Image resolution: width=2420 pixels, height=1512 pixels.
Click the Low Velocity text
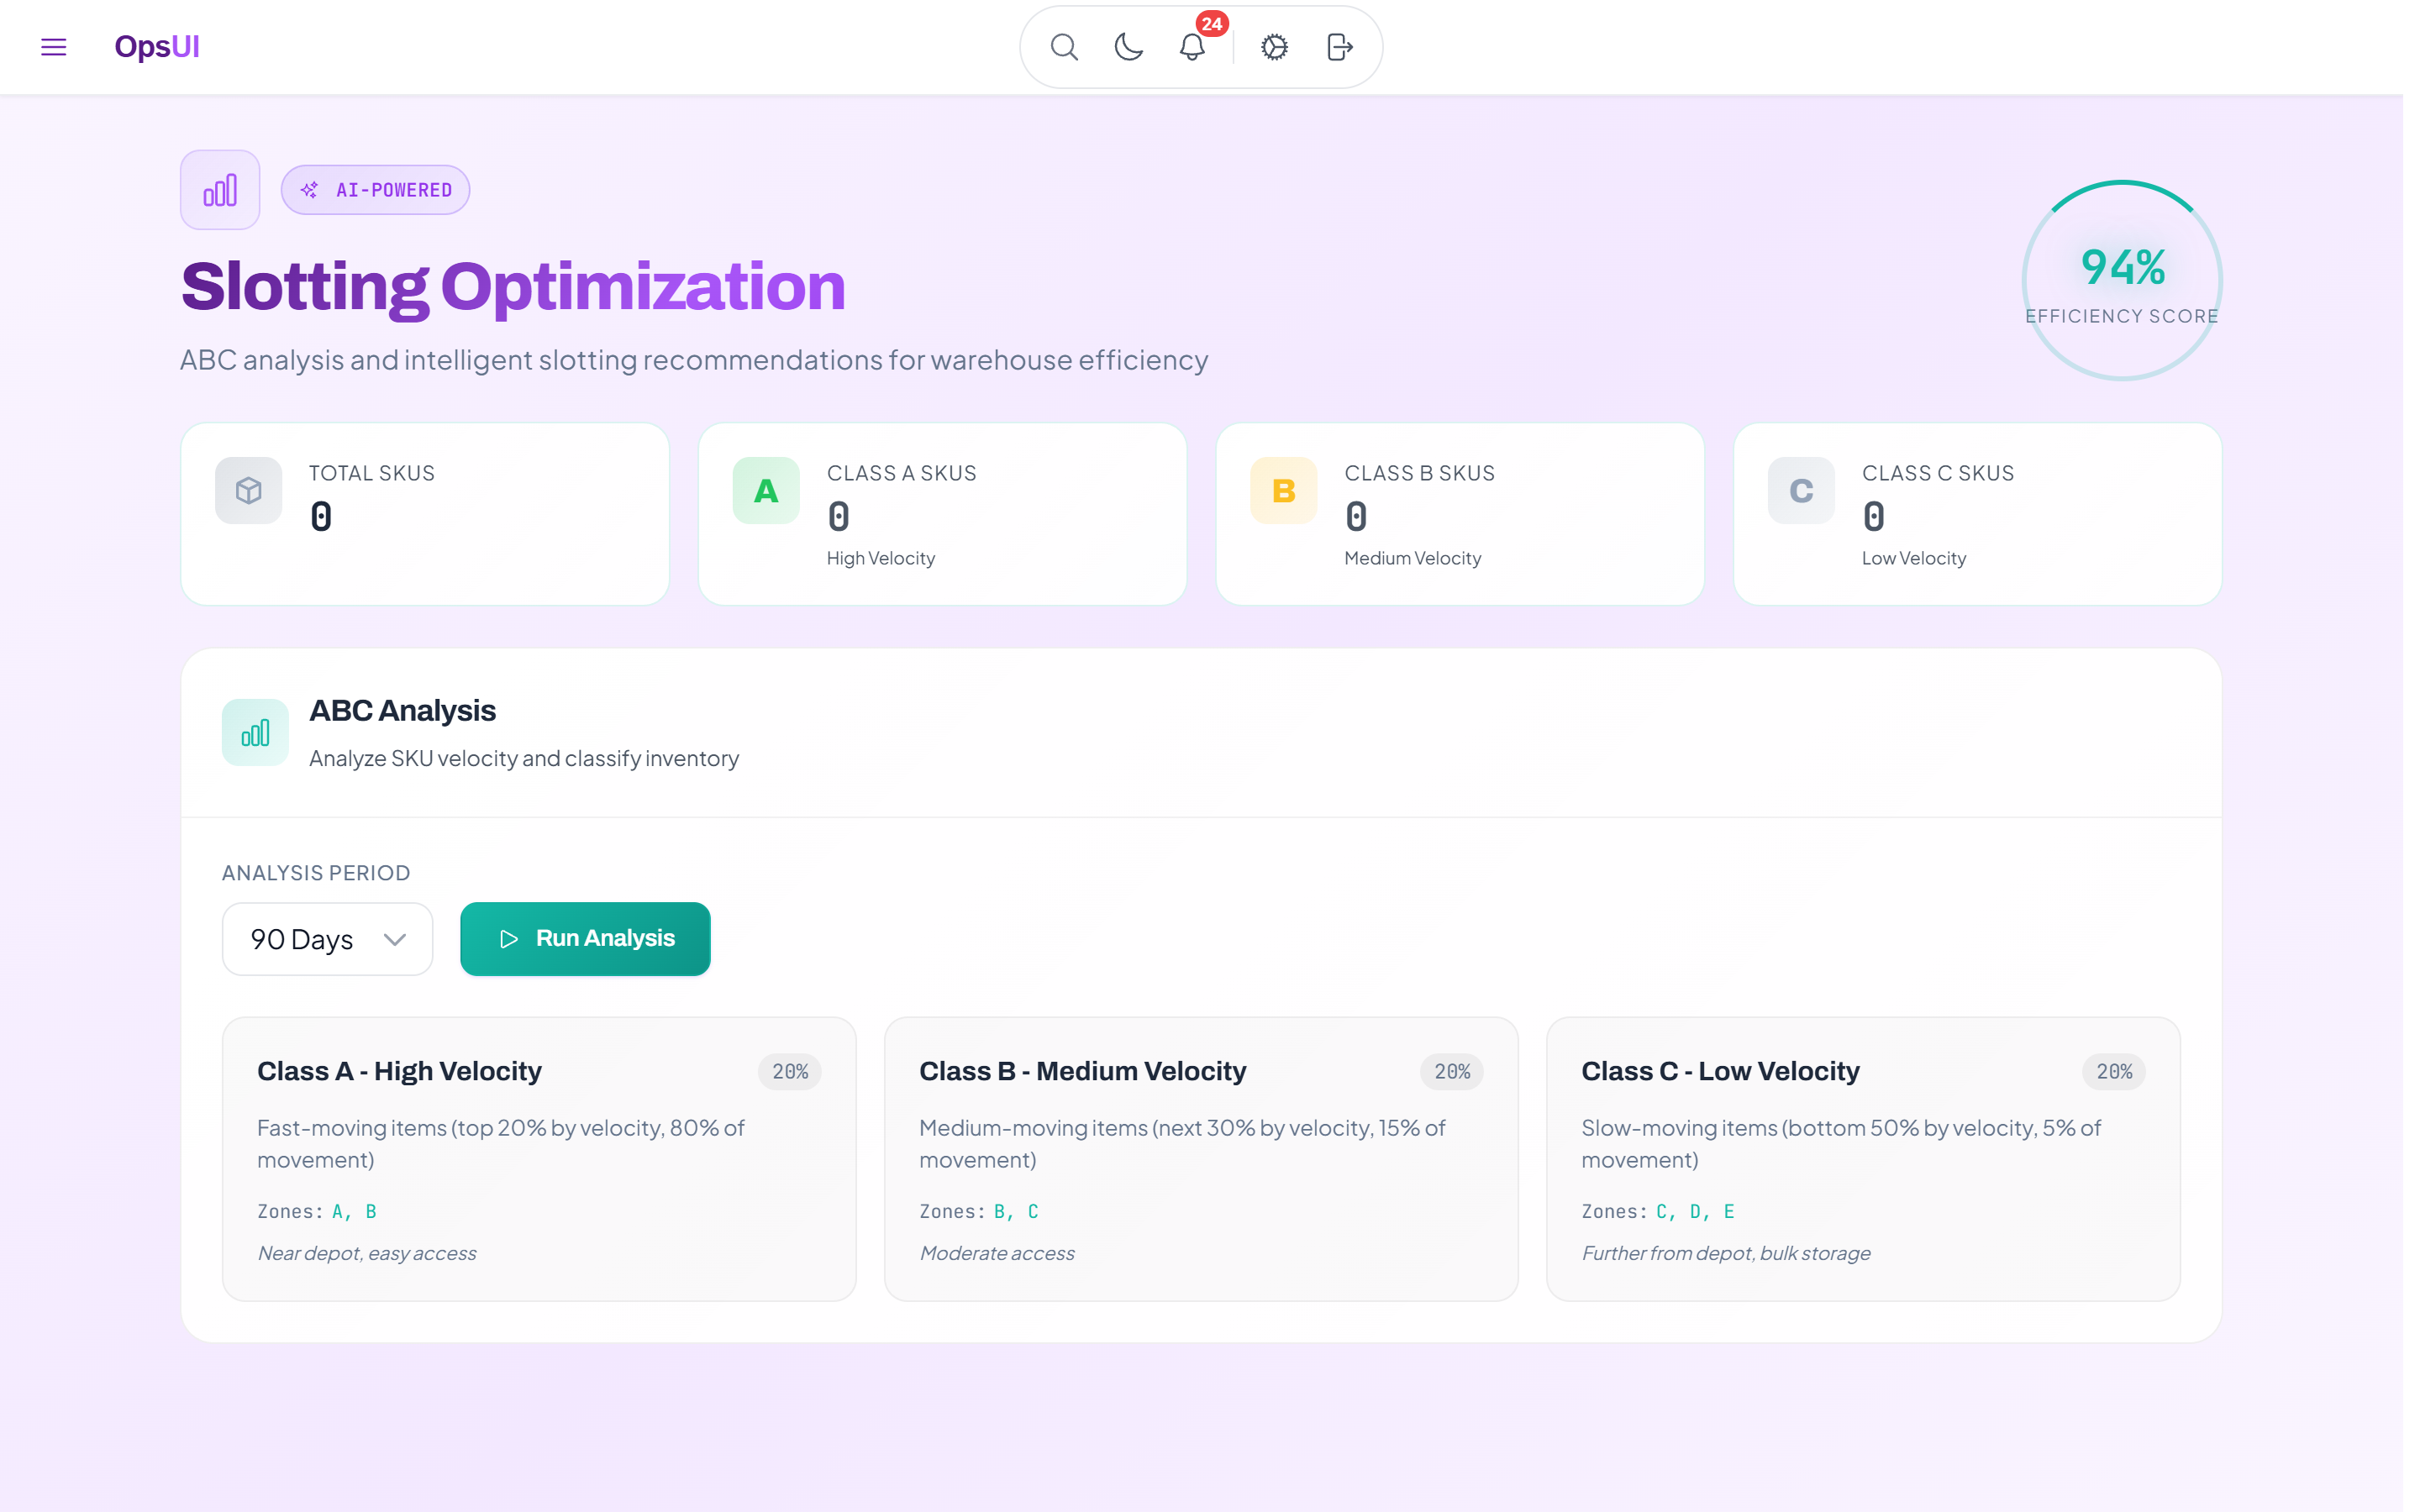[1914, 558]
